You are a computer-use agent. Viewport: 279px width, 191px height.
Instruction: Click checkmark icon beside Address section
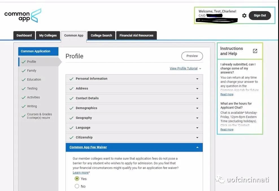point(71,88)
